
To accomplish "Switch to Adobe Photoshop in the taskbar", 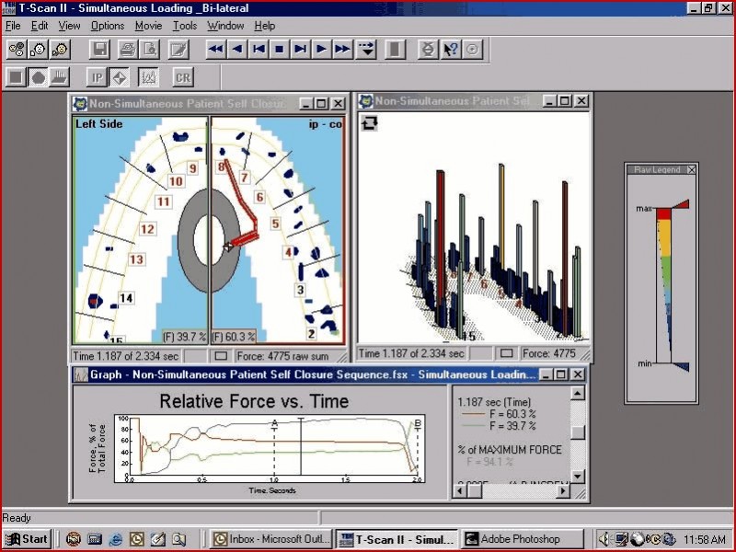I will (523, 539).
